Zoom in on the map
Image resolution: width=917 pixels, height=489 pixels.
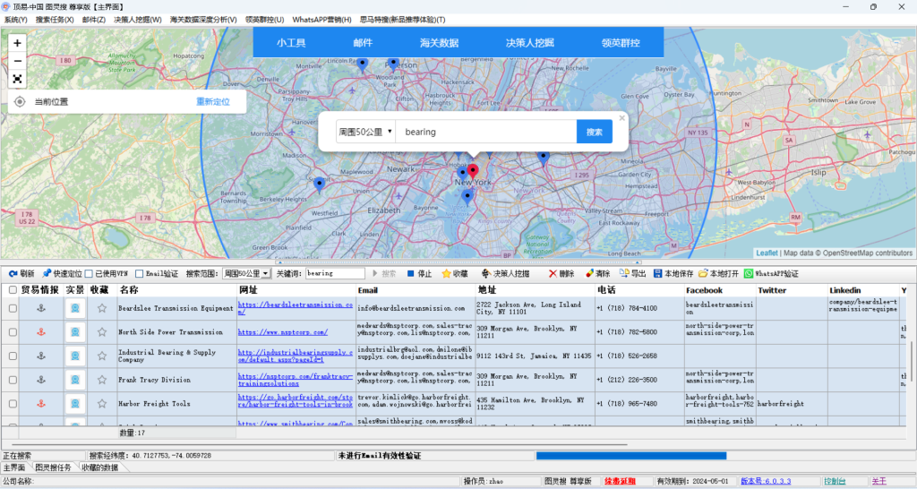(x=18, y=43)
